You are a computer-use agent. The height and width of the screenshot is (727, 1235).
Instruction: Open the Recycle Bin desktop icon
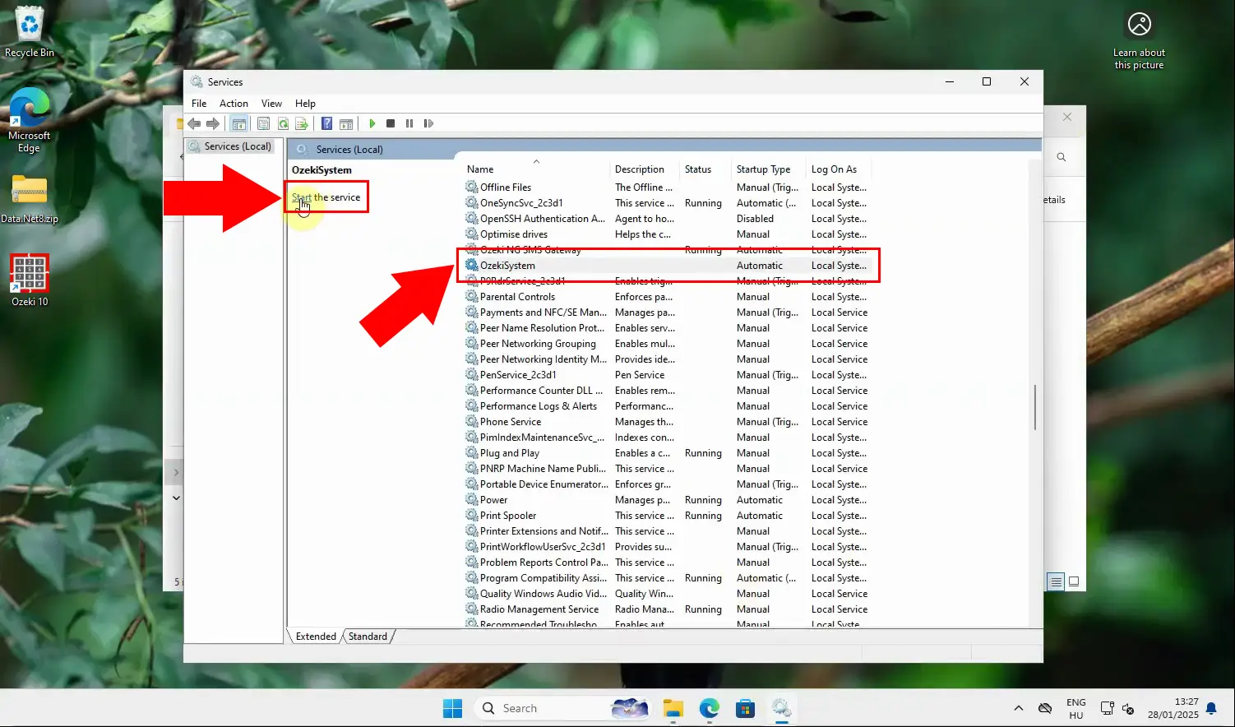[x=30, y=31]
